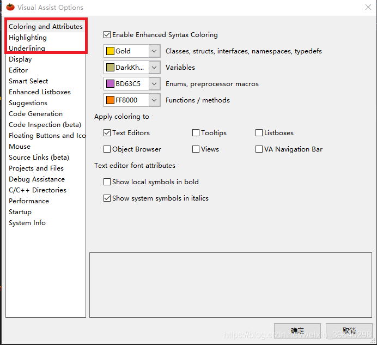Viewport: 377px width, 345px height.
Task: Close the Visual Assist Options dialog
Action: click(x=368, y=7)
